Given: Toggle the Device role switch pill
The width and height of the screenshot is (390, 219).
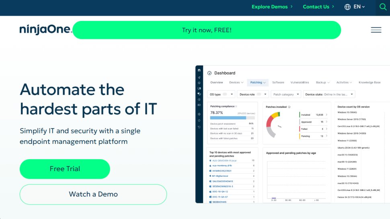Looking at the screenshot, I should [259, 94].
